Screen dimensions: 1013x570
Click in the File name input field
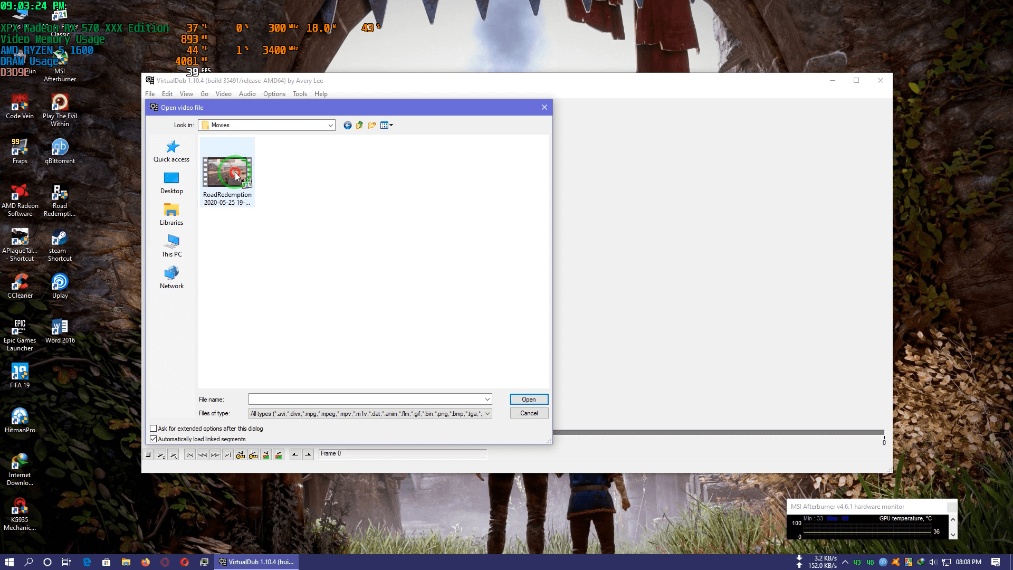tap(366, 400)
